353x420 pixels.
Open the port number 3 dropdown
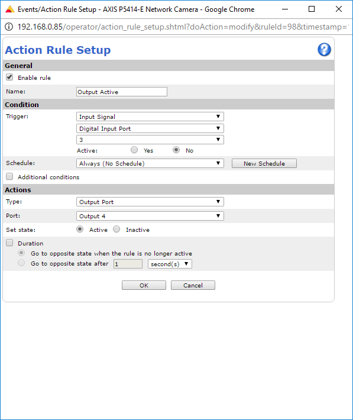[150, 140]
